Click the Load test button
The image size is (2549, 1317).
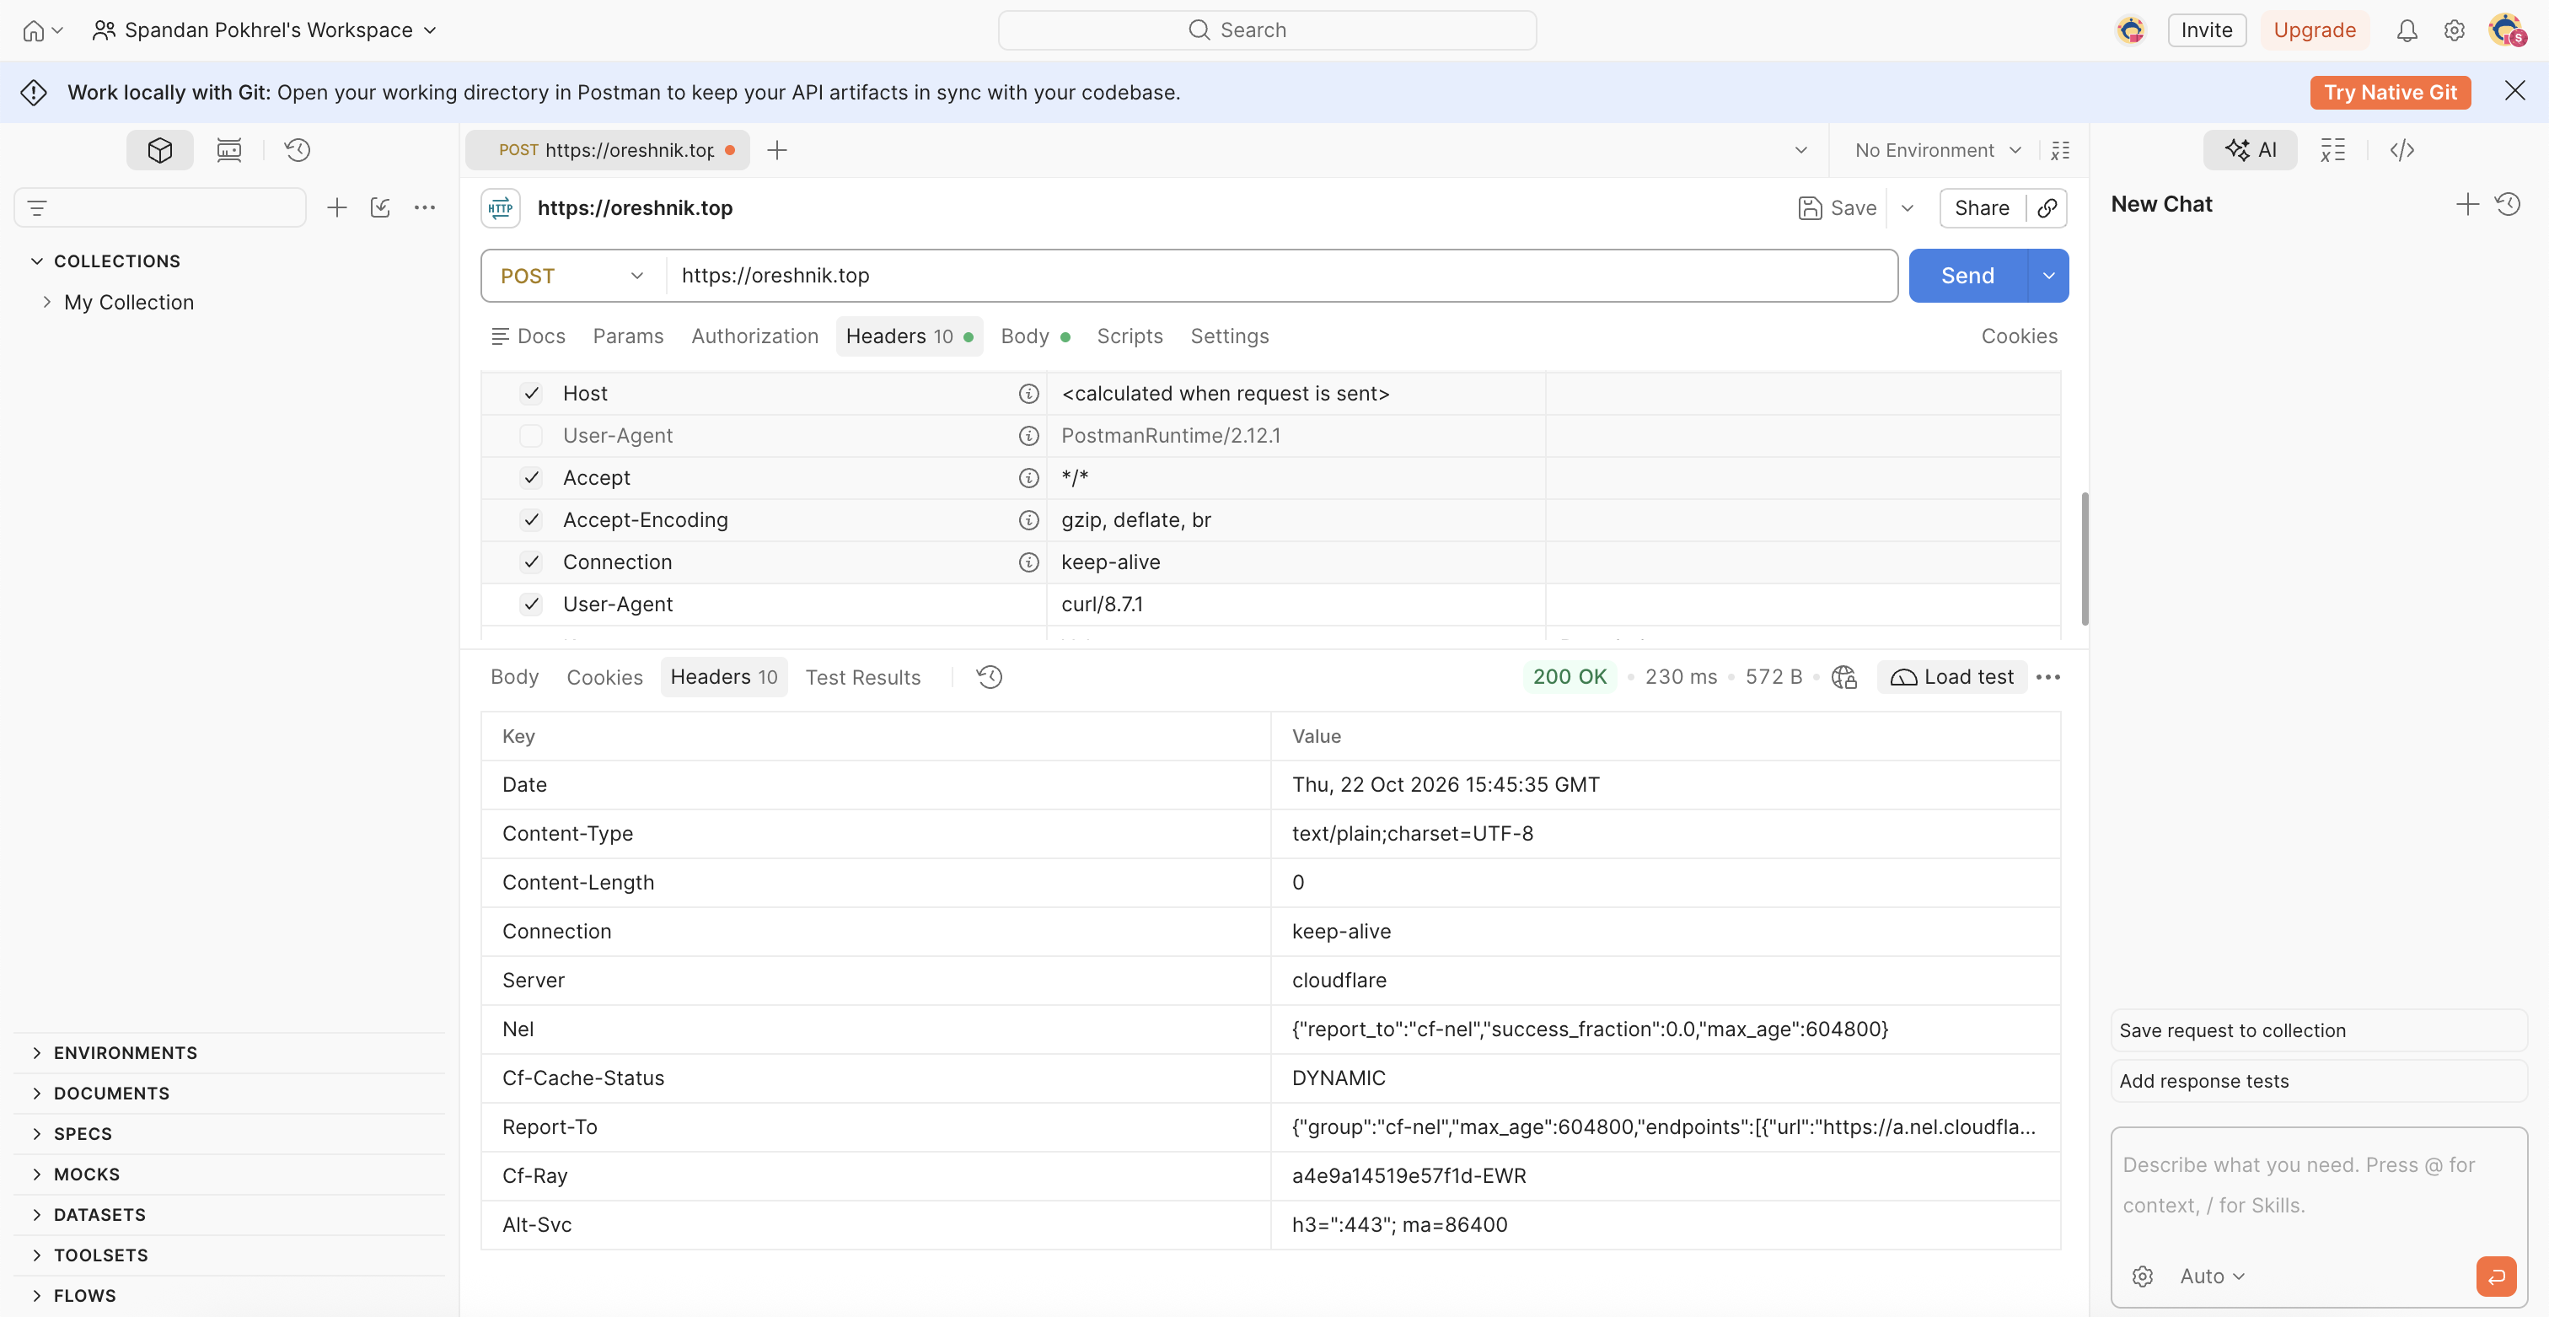(1951, 677)
